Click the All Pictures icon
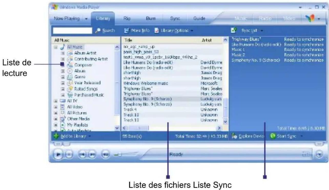 (x=62, y=113)
